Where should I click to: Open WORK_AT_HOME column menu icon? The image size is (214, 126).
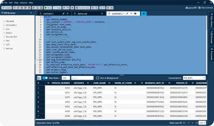point(135,83)
